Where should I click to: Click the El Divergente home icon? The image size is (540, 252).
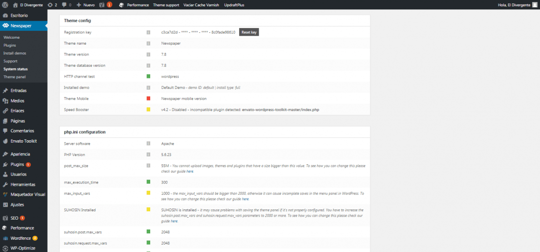point(15,5)
